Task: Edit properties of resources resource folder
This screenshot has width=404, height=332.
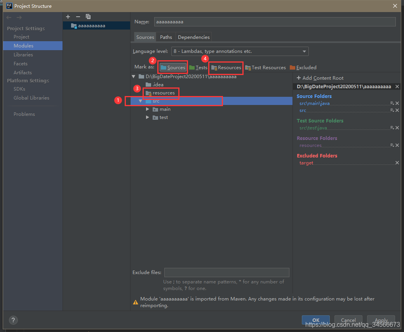Action: coord(392,145)
